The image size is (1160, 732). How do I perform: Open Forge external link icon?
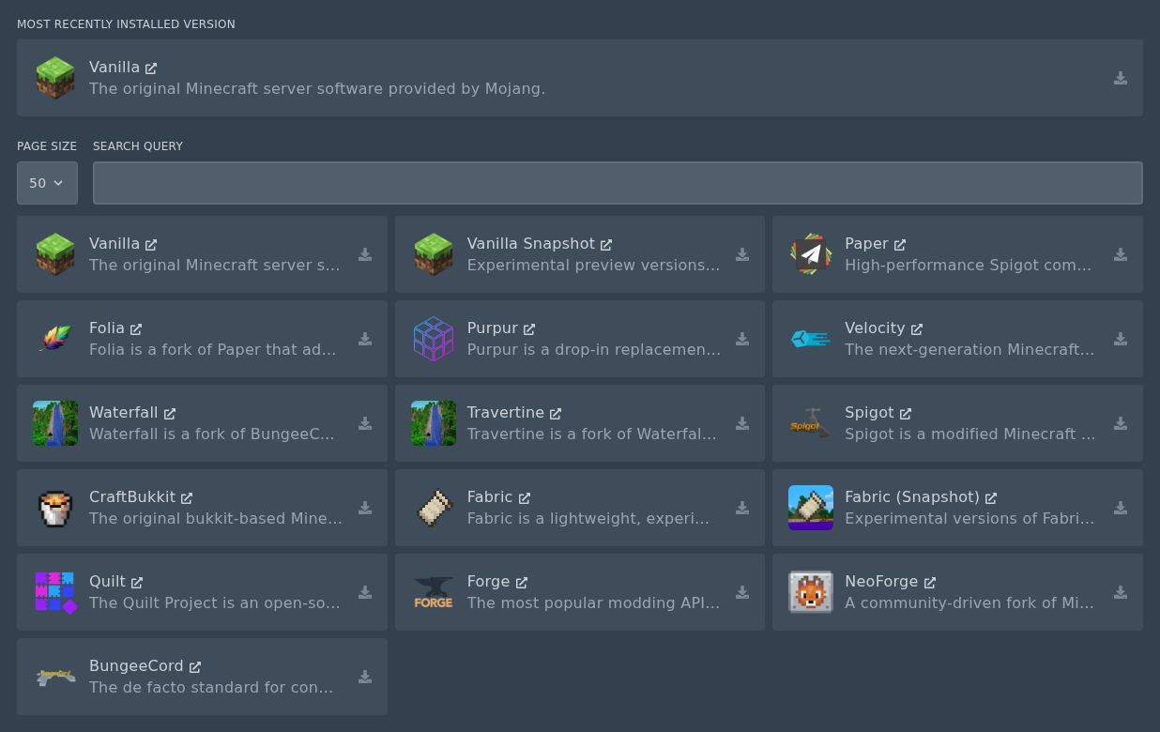[522, 583]
